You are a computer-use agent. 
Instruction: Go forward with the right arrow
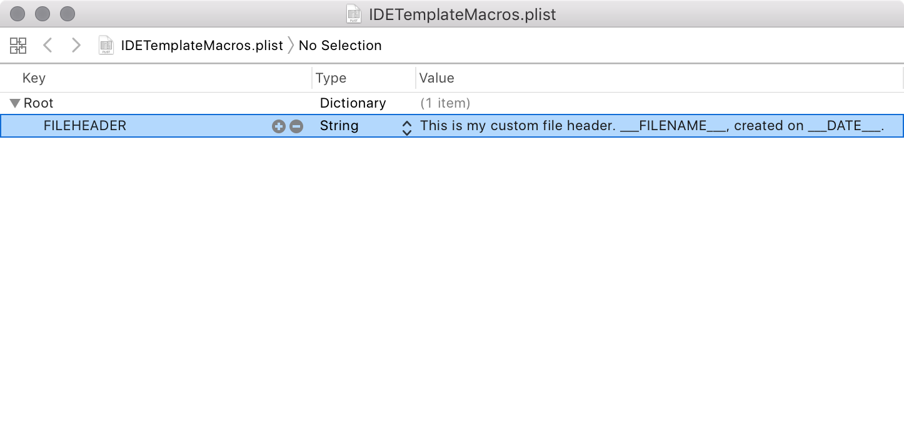pyautogui.click(x=76, y=46)
